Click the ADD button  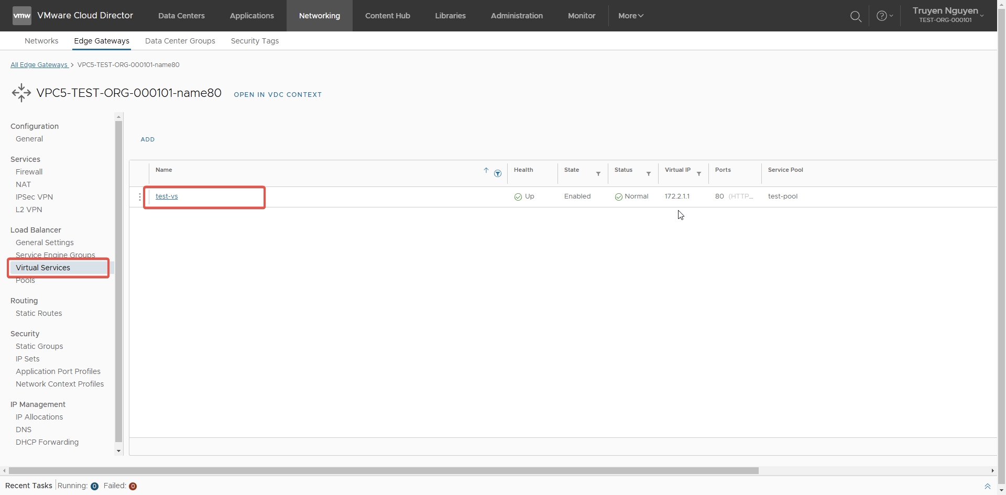point(147,139)
